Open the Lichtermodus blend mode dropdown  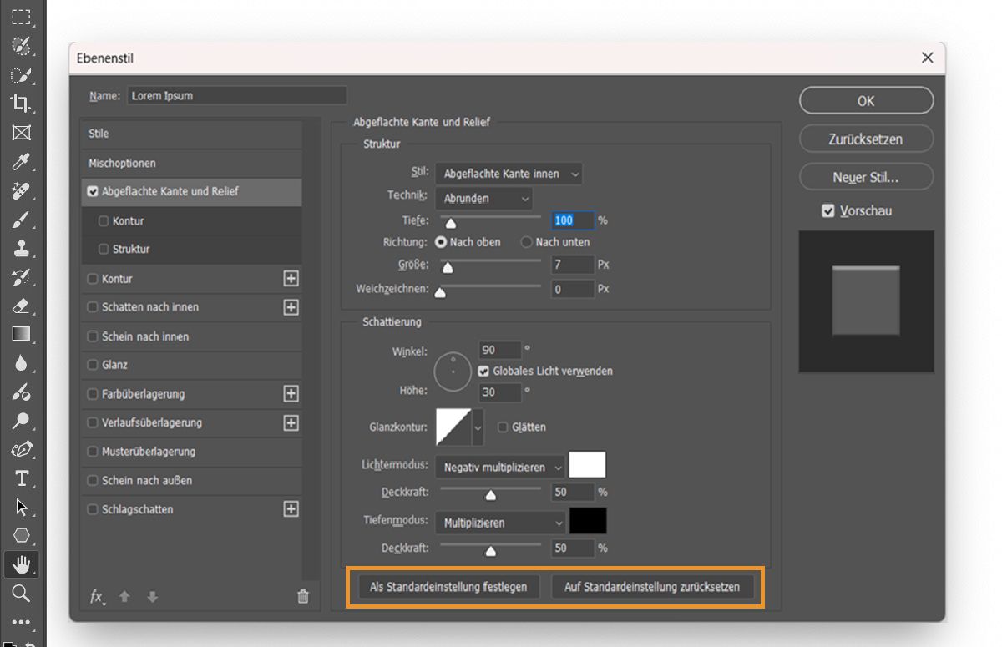[x=498, y=467]
